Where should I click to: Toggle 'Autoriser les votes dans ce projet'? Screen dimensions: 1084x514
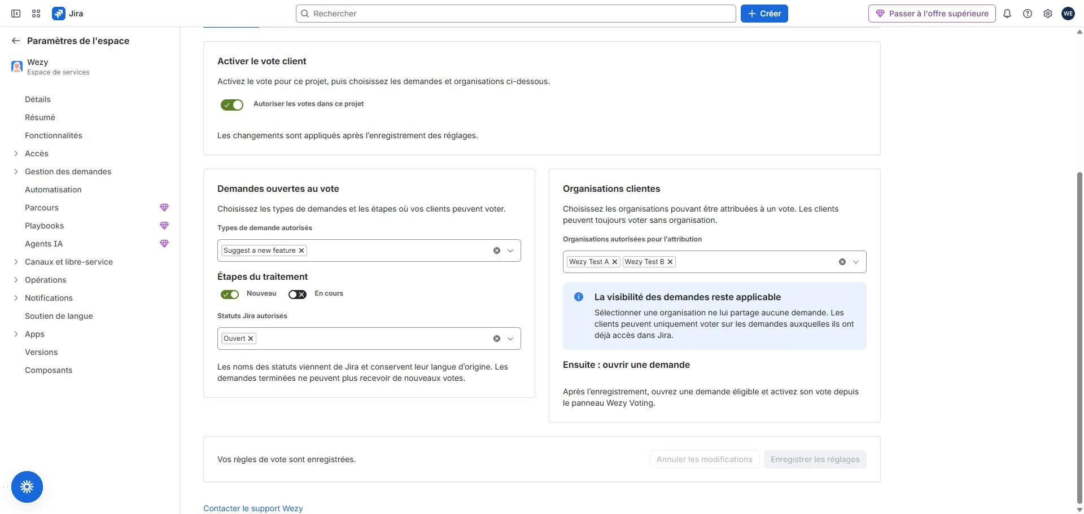232,105
